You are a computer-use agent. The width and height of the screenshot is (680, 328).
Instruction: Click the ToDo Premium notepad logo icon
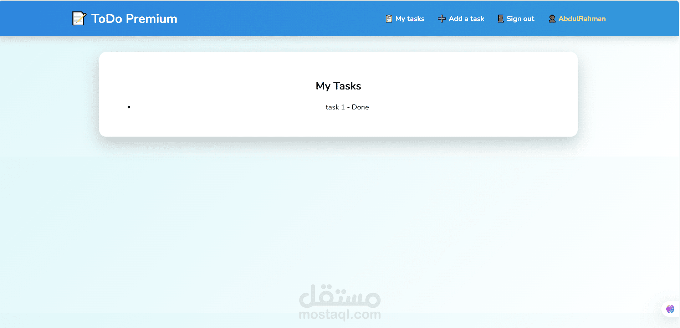(79, 18)
